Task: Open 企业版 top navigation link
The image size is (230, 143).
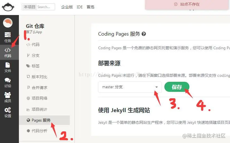Action: click(67, 7)
